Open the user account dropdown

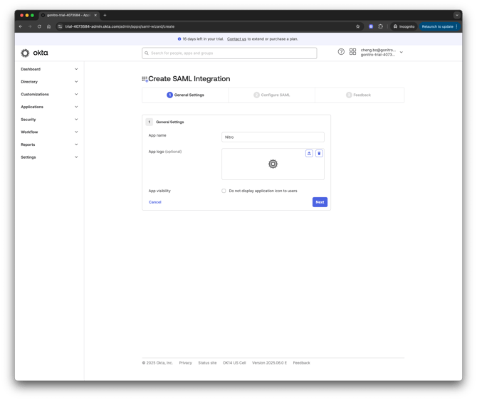tap(382, 52)
